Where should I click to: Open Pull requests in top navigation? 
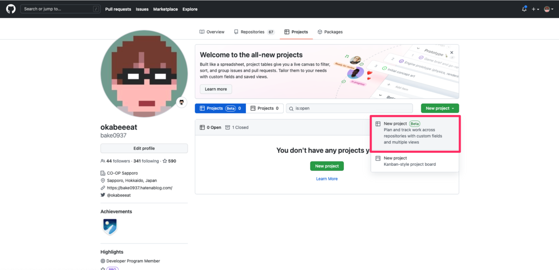[118, 9]
